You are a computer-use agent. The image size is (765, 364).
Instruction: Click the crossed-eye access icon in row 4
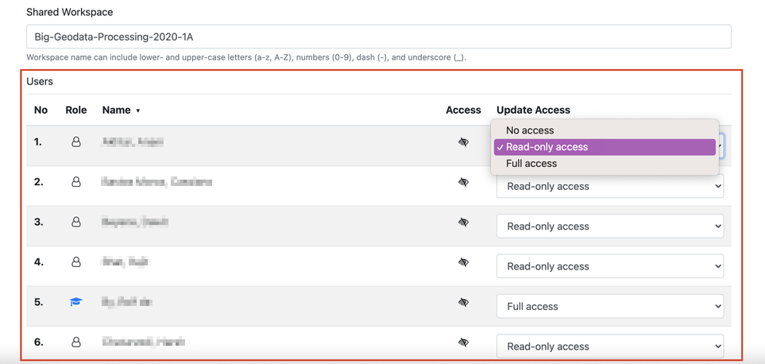tap(463, 262)
